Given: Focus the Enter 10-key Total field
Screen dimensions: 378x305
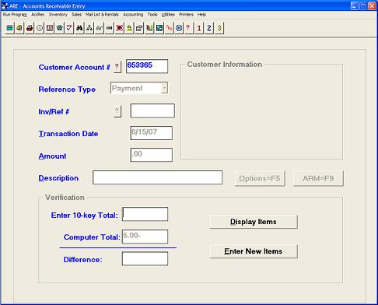Looking at the screenshot, I should tap(145, 214).
